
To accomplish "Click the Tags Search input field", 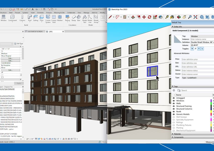I will (x=197, y=90).
